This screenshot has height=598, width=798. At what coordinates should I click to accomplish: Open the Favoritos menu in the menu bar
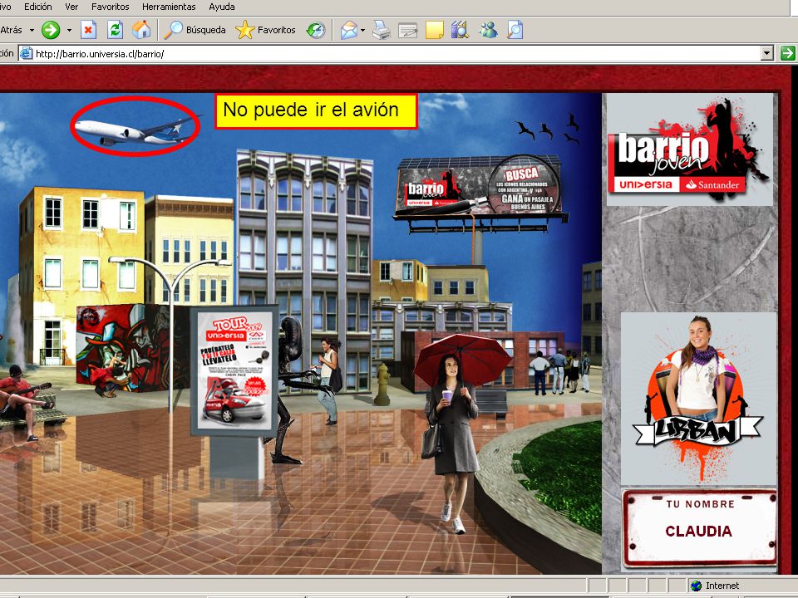point(110,7)
